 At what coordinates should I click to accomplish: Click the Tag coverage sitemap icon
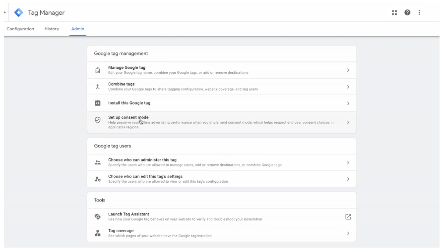pyautogui.click(x=98, y=233)
